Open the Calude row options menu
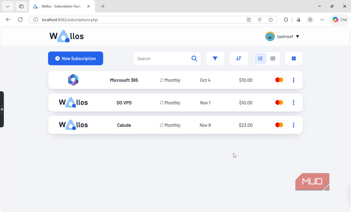The height and width of the screenshot is (212, 351). coord(293,125)
